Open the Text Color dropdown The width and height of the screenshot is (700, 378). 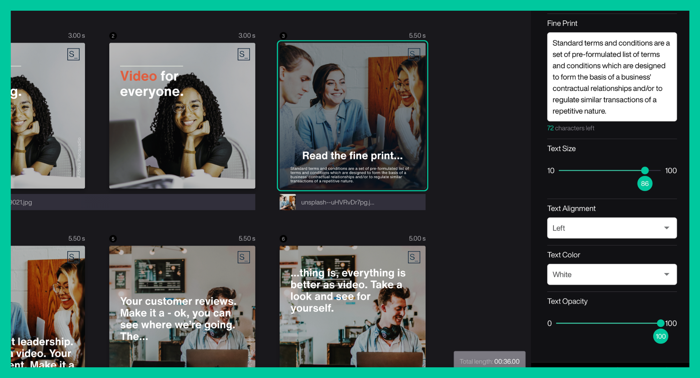[x=611, y=274]
